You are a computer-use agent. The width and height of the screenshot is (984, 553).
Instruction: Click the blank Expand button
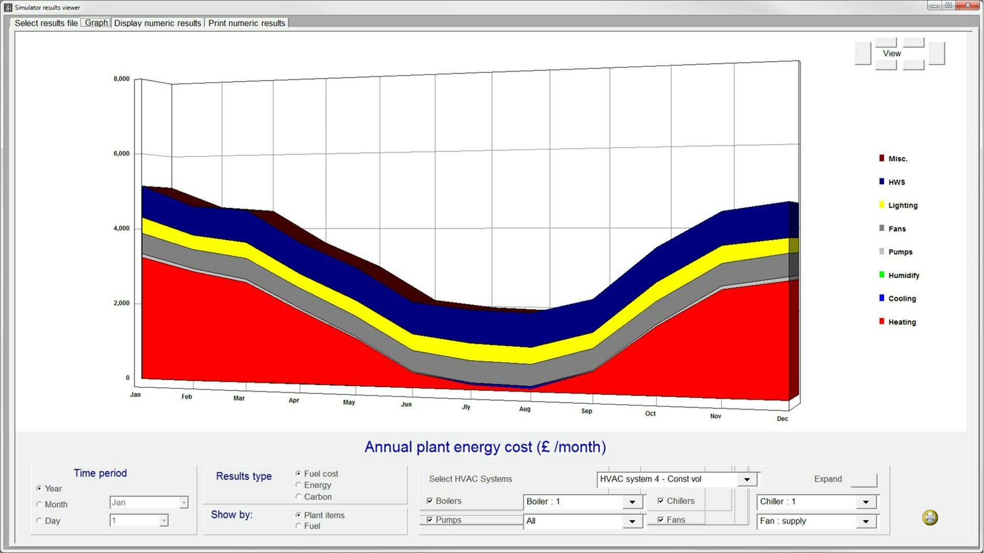click(x=864, y=480)
